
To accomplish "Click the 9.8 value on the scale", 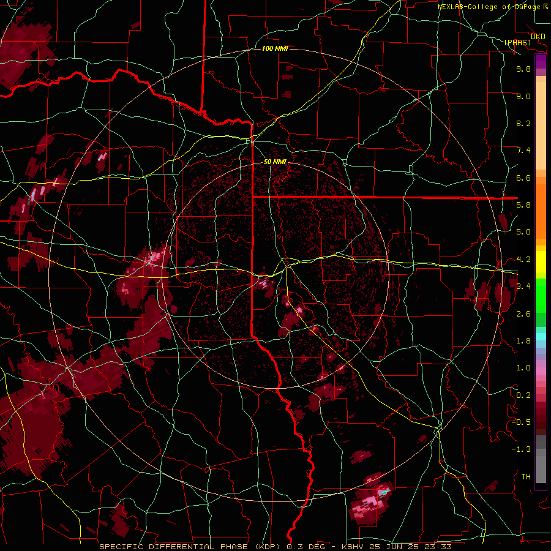I will coord(523,69).
